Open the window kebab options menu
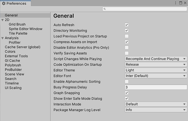 click(176, 3)
